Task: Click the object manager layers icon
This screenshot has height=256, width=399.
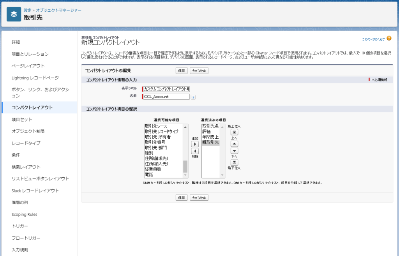Action: click(14, 14)
